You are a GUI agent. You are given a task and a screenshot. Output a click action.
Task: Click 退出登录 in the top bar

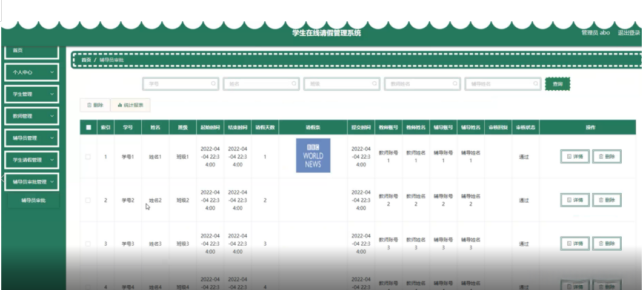click(x=628, y=33)
